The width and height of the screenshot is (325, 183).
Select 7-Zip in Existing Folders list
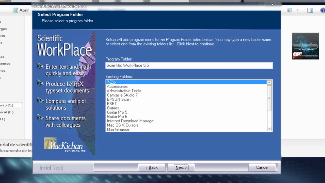click(186, 82)
